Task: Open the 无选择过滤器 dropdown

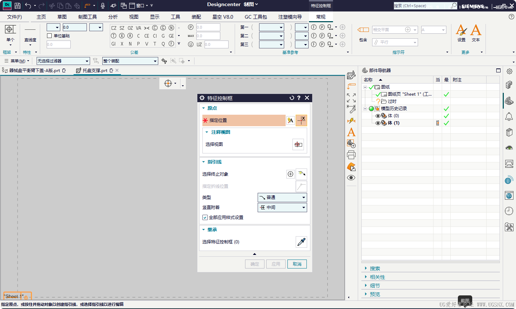Action: 63,61
